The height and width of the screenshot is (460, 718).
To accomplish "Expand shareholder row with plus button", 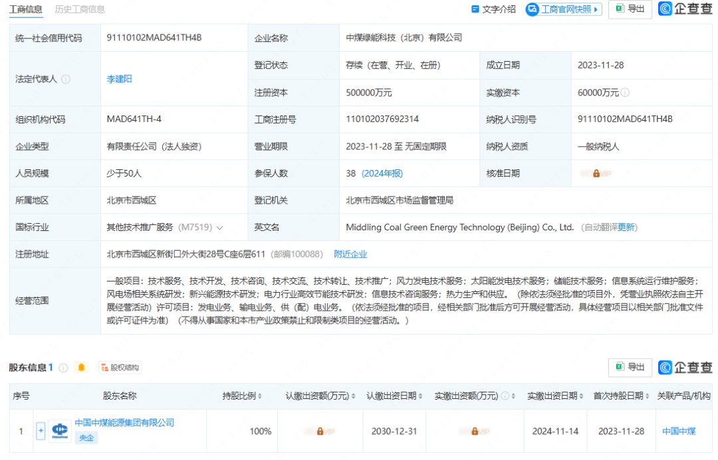I will click(41, 431).
